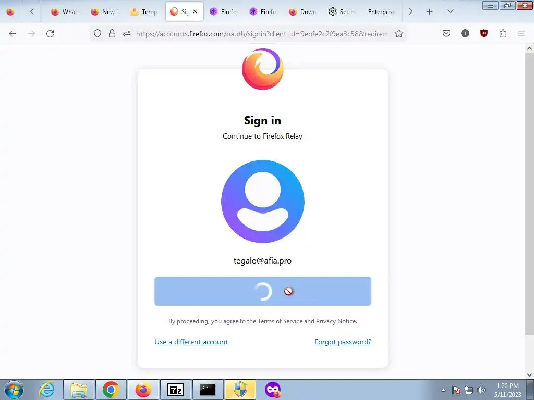The height and width of the screenshot is (400, 534).
Task: Switch to the What's New tab
Action: (x=64, y=12)
